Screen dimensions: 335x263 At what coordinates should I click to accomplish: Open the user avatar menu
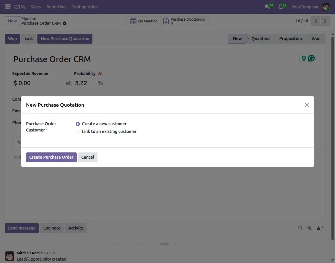(x=326, y=7)
